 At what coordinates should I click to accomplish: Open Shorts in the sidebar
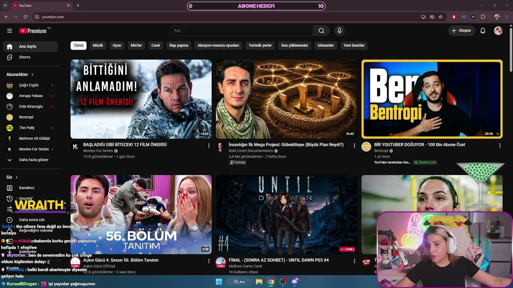pyautogui.click(x=30, y=57)
